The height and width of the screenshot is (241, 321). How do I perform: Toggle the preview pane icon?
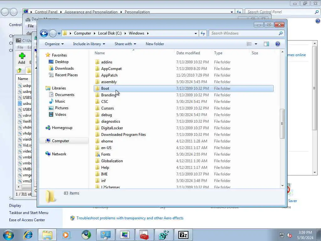point(266,44)
